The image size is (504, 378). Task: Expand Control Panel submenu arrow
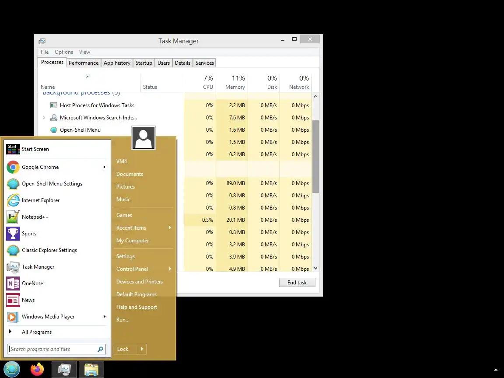click(x=170, y=269)
